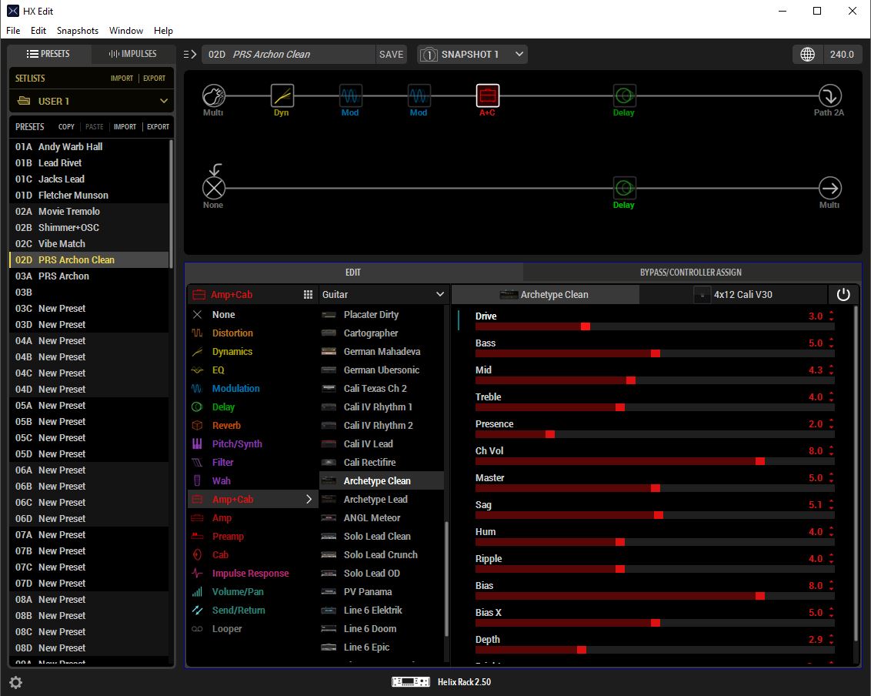Switch to the 4x12 Cali V30 cab tab
The height and width of the screenshot is (696, 871).
tap(733, 295)
